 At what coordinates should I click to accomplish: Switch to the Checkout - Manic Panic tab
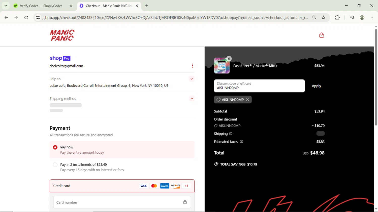[108, 6]
